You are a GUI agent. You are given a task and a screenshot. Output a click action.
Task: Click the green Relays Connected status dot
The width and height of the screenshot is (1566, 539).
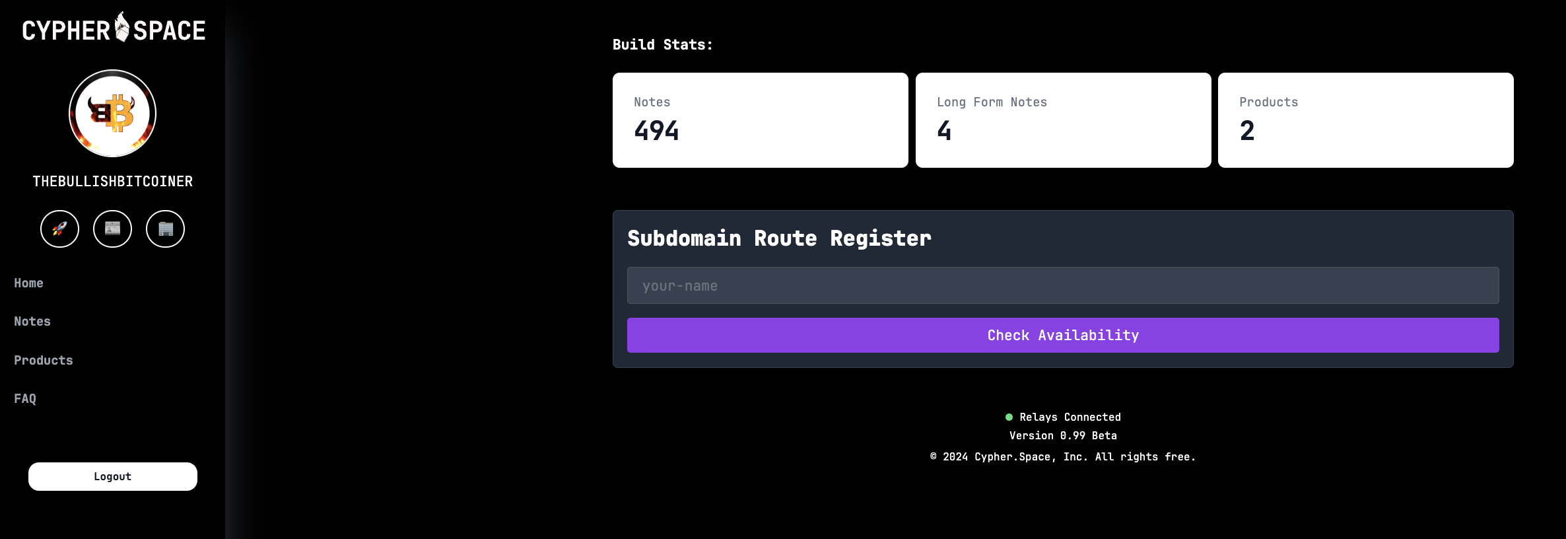point(1009,417)
